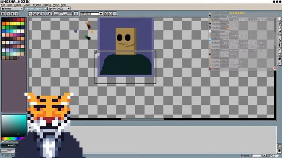Click the third icon after RotSprite dropdown
Screen dimensions: 282x158
pos(115,14)
